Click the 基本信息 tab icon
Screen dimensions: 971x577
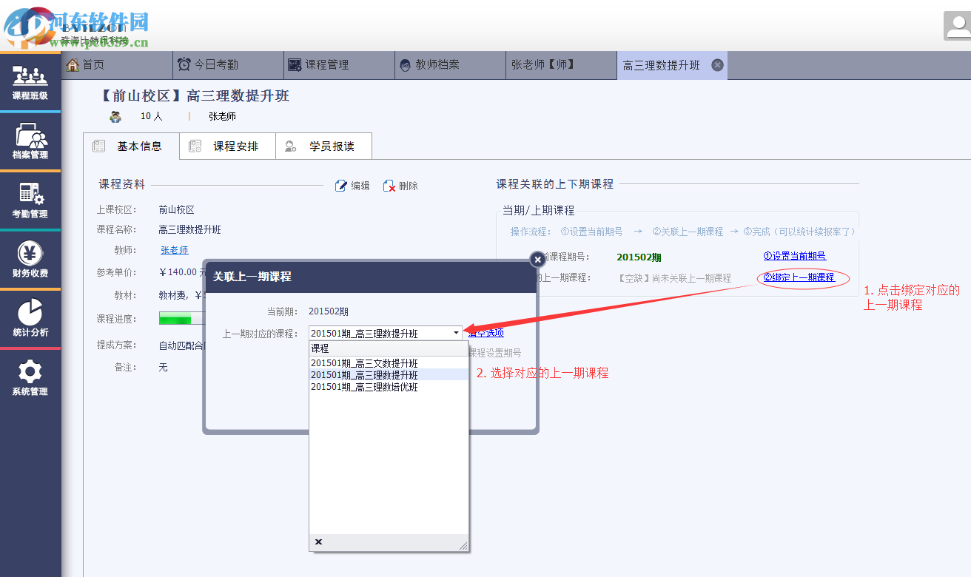click(x=98, y=146)
